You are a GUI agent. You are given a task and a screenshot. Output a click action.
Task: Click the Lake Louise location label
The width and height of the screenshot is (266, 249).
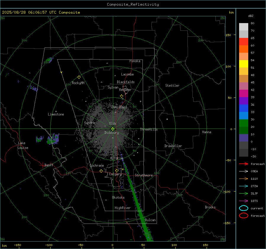(x=23, y=145)
